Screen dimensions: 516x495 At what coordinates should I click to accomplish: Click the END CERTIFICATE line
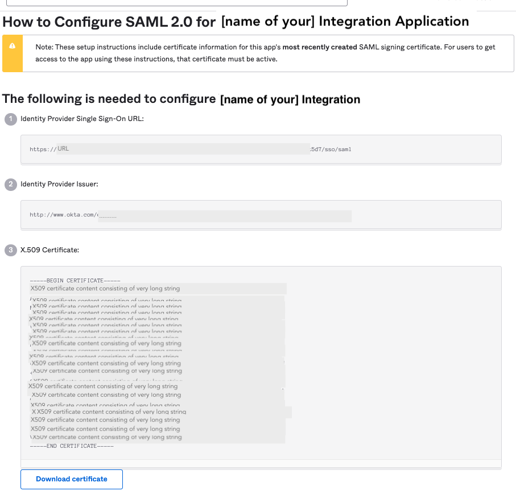pos(71,446)
